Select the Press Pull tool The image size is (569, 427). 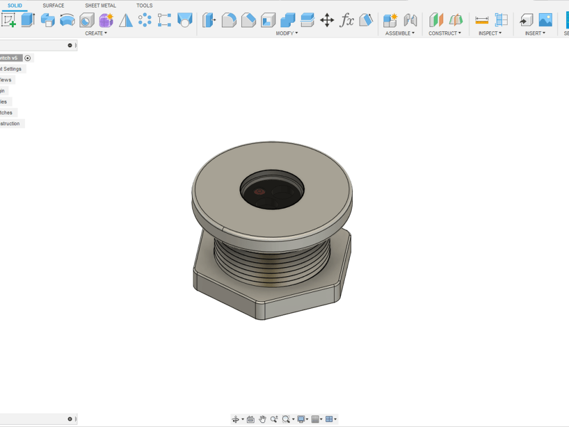(x=209, y=20)
